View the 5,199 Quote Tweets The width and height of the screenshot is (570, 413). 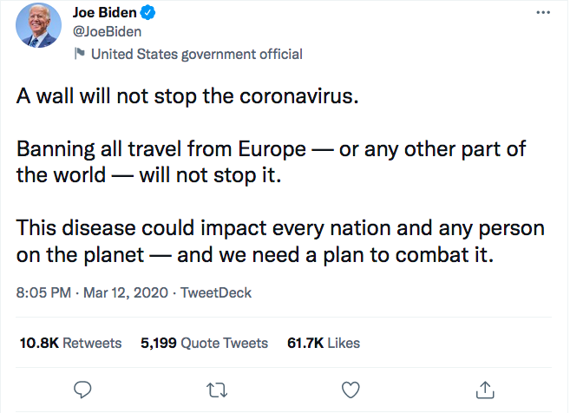(204, 343)
